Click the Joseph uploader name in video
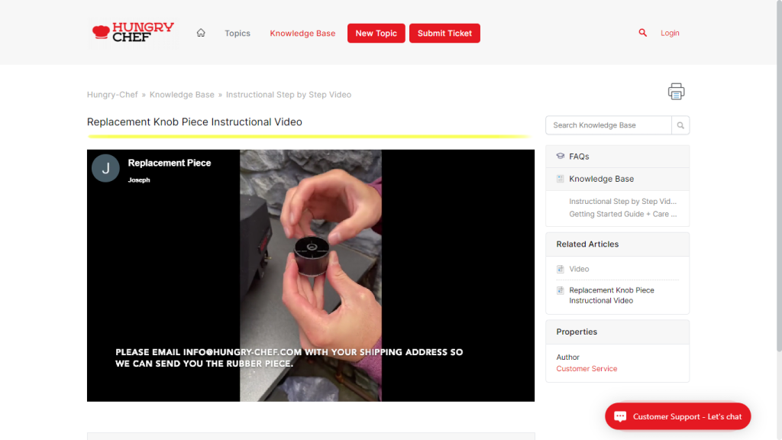The width and height of the screenshot is (782, 440). pyautogui.click(x=139, y=180)
